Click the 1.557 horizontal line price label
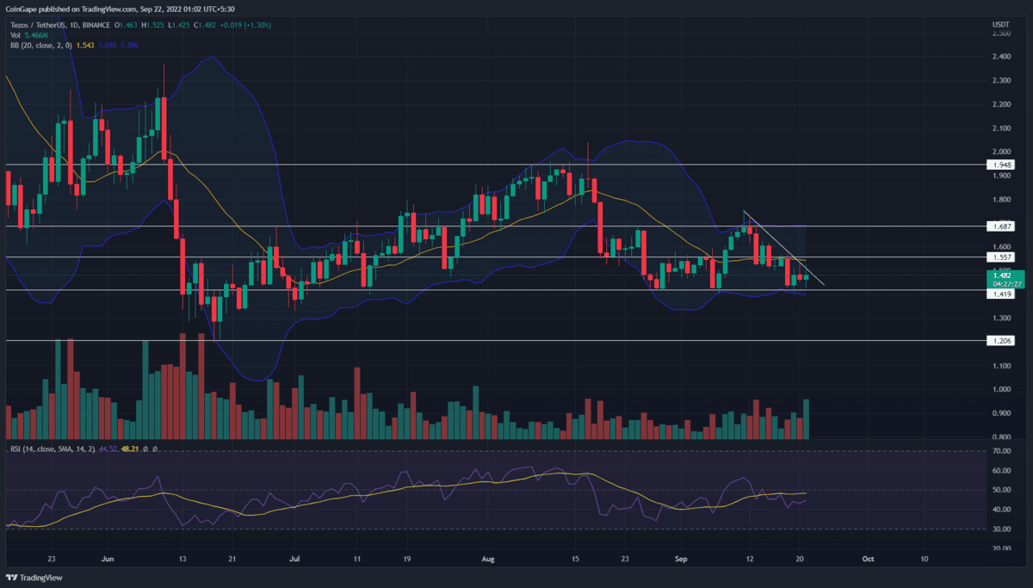The height and width of the screenshot is (588, 1033). coord(999,257)
